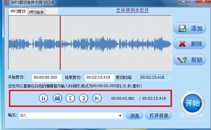Select the MP3剪切 tab
Viewport: 211px width, 130px height.
click(x=18, y=11)
